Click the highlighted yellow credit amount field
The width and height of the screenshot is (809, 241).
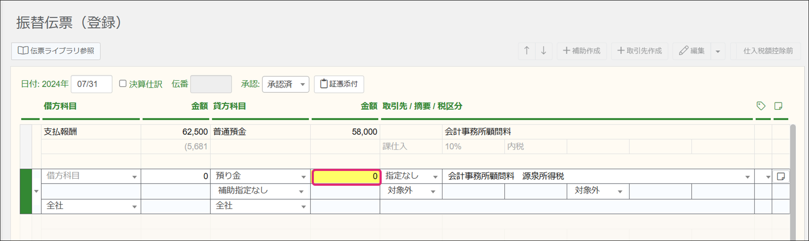tap(346, 177)
